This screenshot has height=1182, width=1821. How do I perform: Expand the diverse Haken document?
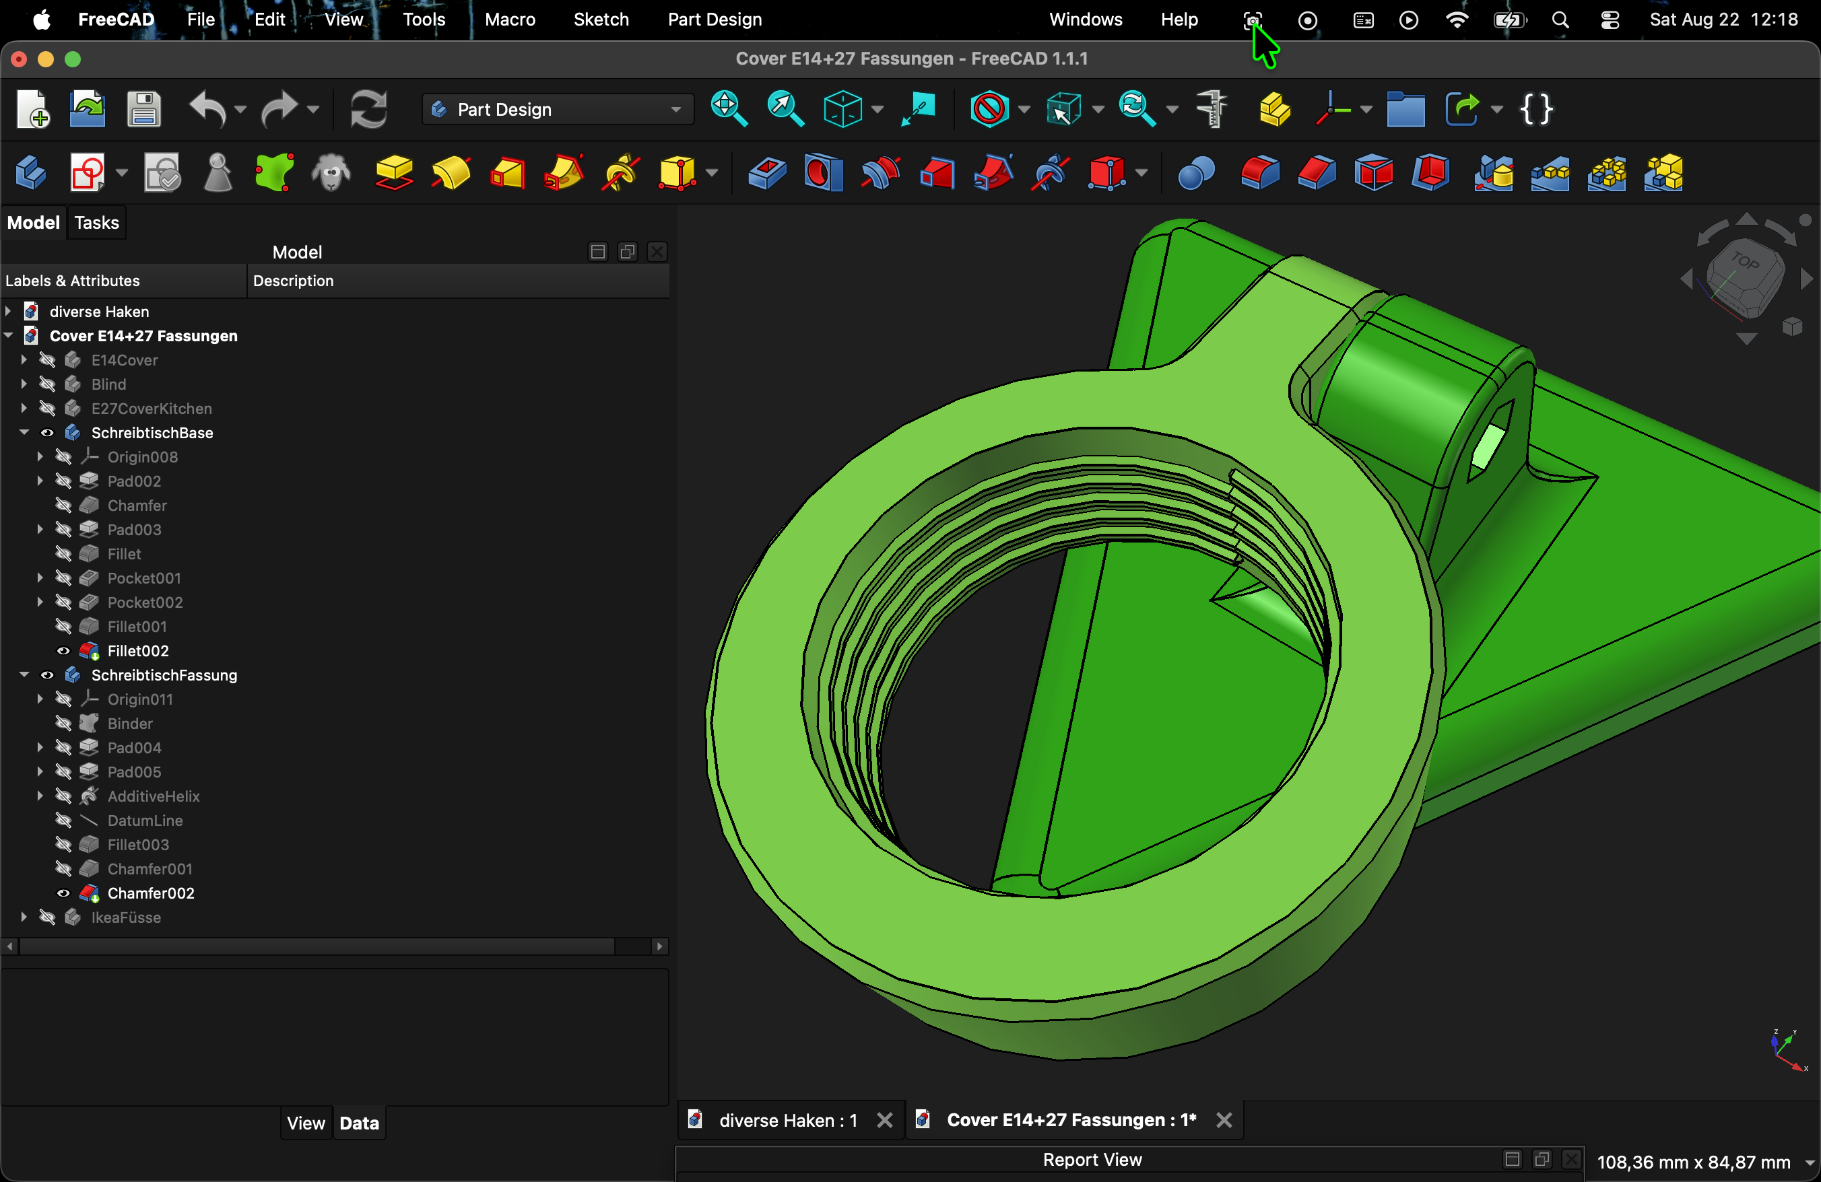pyautogui.click(x=8, y=311)
